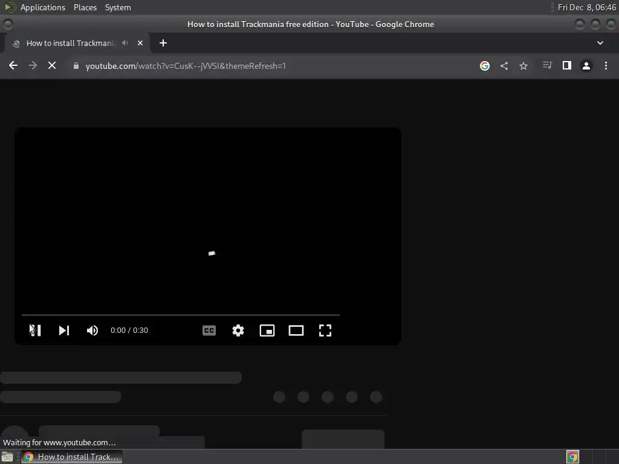Click the 0:00 / 0:30 time display

pos(129,330)
